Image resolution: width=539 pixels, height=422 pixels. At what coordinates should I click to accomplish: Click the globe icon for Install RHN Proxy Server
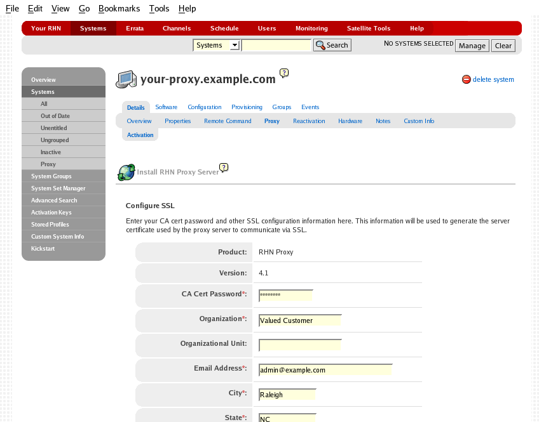126,172
